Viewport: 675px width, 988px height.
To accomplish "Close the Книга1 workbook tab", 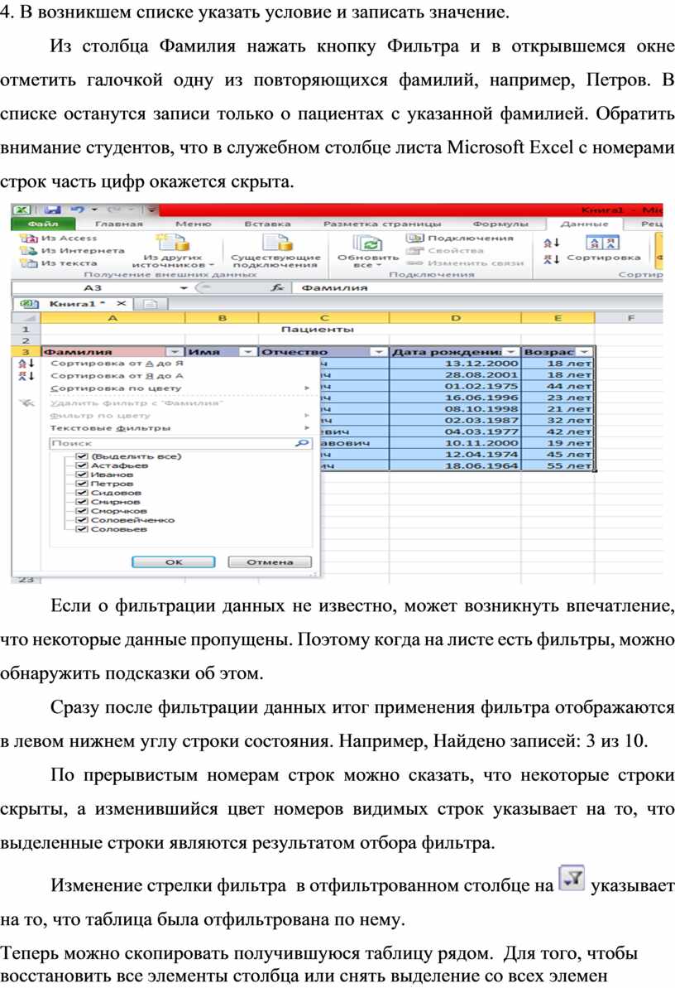I will coord(121,304).
